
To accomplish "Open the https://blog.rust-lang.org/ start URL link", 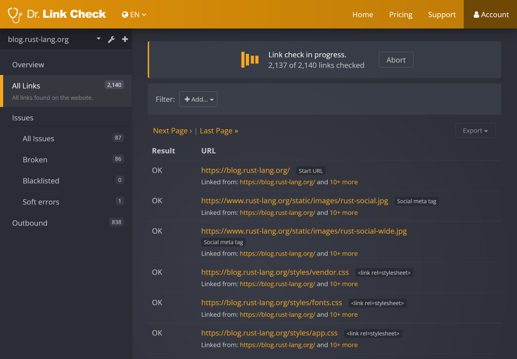I will click(x=245, y=170).
